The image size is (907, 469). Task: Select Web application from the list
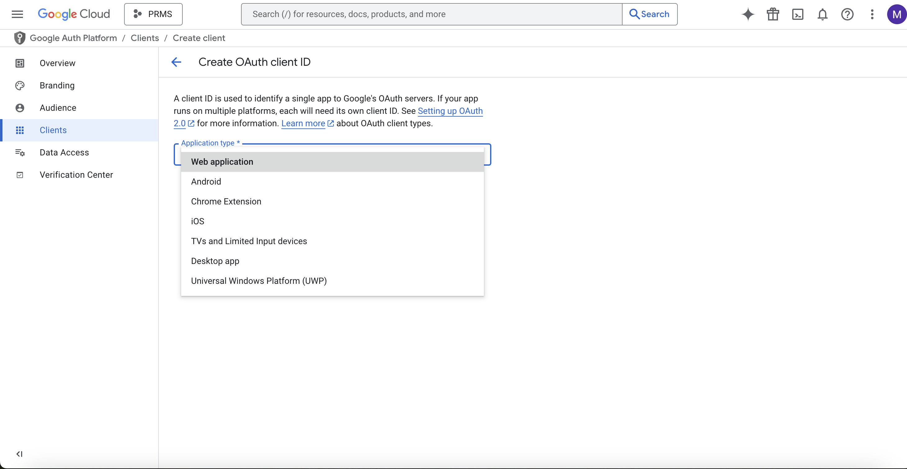tap(222, 162)
